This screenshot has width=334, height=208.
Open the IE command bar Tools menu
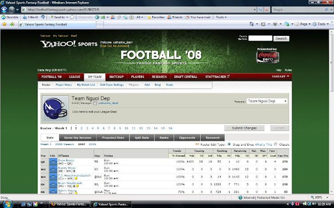[321, 24]
